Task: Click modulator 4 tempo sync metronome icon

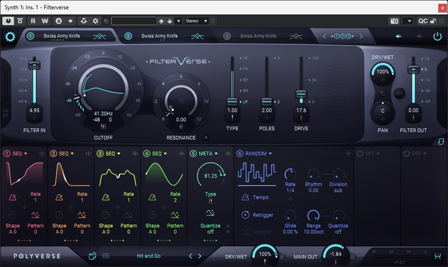Action: [x=152, y=197]
